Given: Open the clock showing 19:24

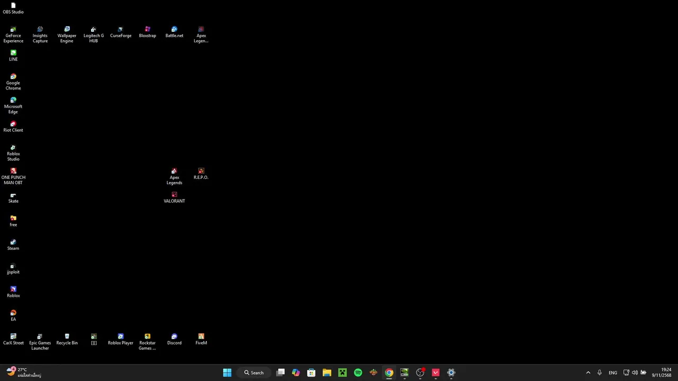Looking at the screenshot, I should 662,373.
